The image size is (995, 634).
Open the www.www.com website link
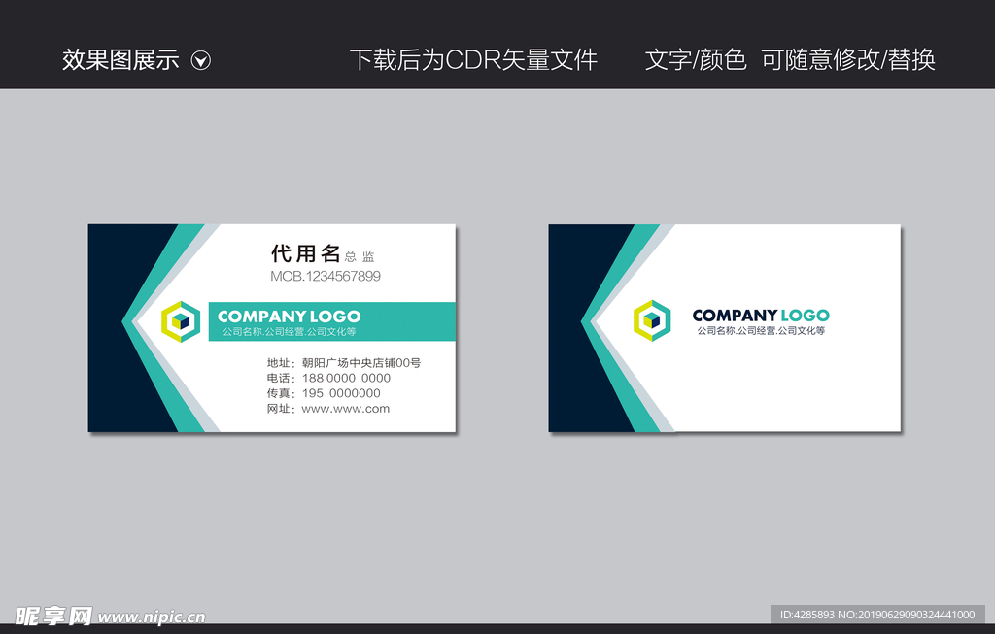tap(346, 409)
